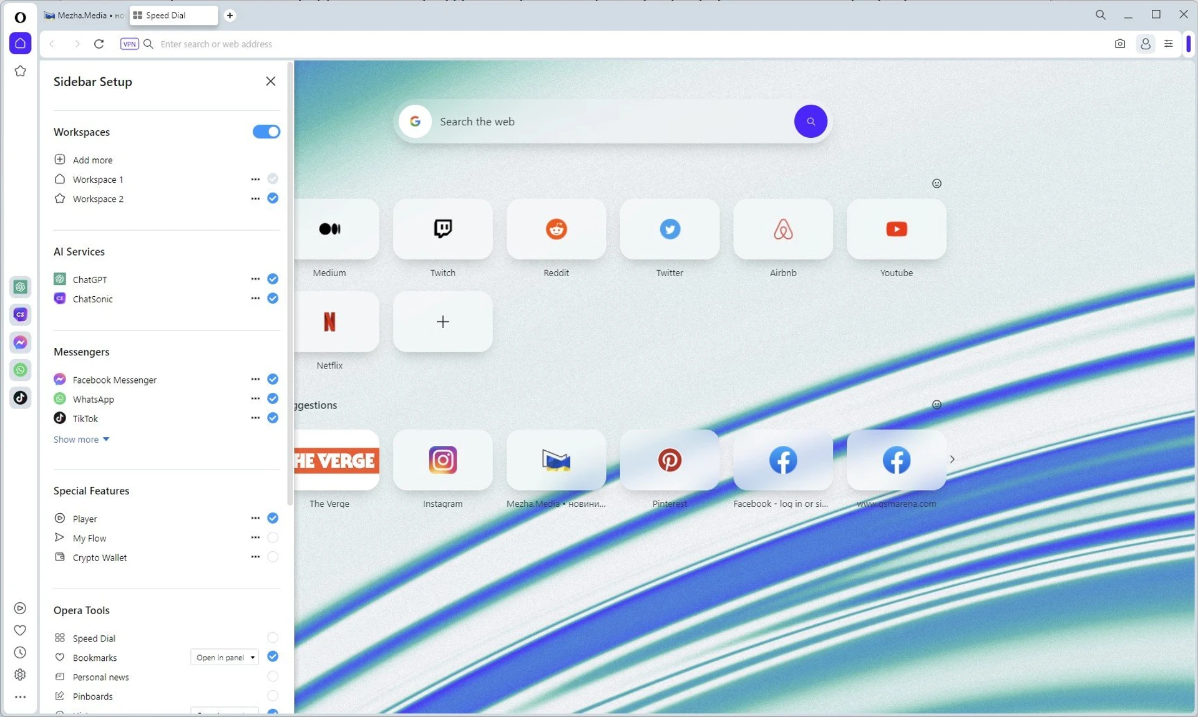Uncheck ChatGPT in AI Services
This screenshot has height=717, width=1198.
[273, 279]
